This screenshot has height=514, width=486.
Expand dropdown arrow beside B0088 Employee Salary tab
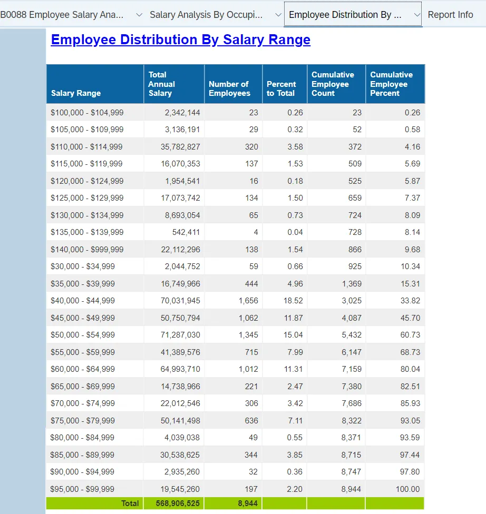pos(139,15)
